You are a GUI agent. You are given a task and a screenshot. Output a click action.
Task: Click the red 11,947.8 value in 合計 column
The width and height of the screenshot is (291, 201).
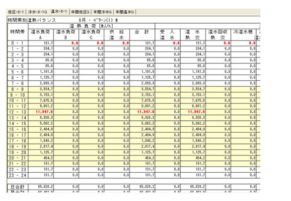click(x=145, y=112)
